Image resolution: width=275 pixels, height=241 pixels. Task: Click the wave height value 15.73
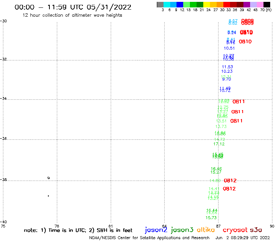[x=211, y=218]
